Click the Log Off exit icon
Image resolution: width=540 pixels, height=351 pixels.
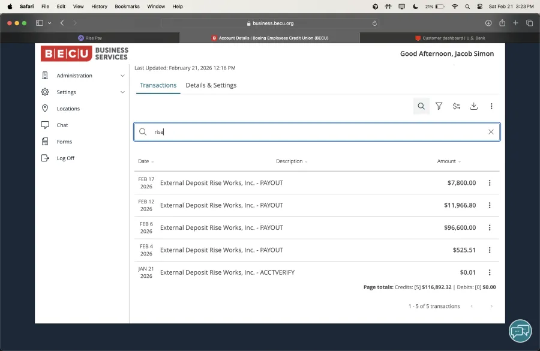pyautogui.click(x=45, y=158)
